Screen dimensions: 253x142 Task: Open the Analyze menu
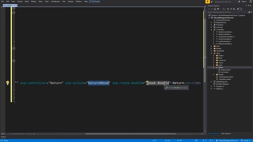click(x=70, y=2)
